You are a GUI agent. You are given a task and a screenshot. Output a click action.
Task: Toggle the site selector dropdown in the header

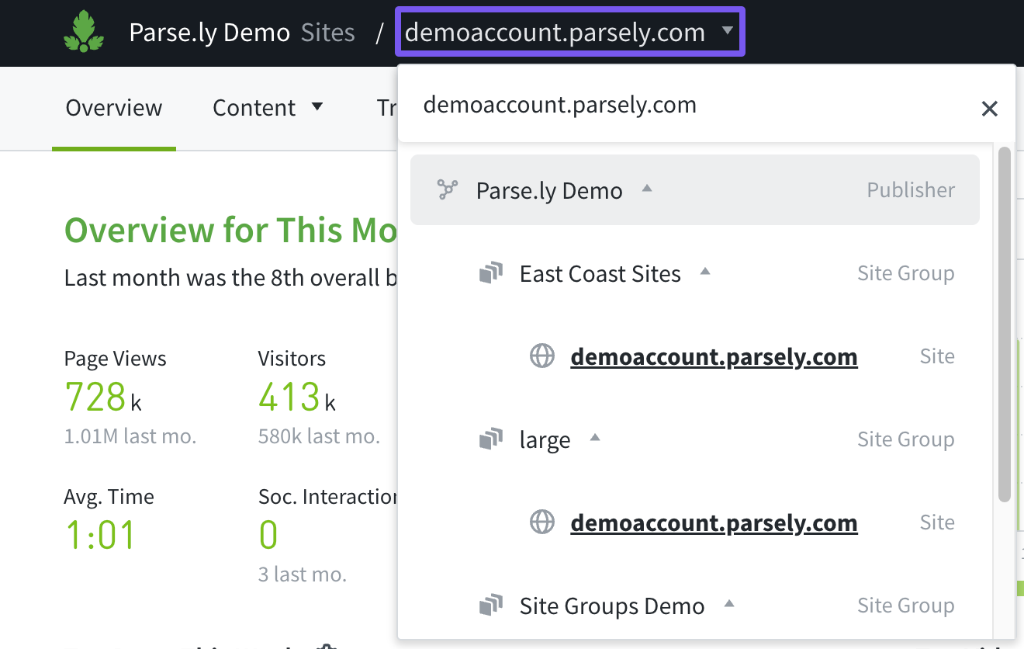[727, 32]
